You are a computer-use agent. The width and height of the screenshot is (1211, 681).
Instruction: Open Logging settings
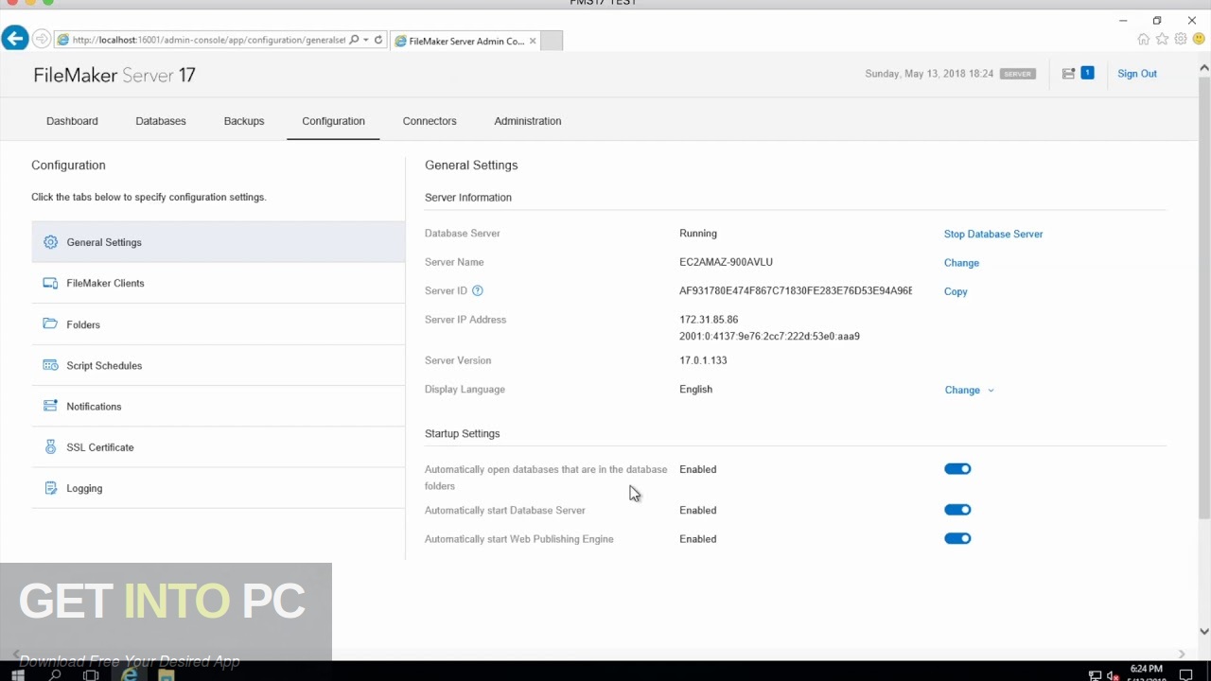tap(219, 488)
